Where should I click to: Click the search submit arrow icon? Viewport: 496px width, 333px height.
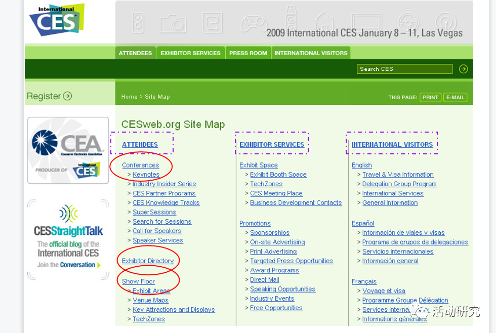(464, 69)
